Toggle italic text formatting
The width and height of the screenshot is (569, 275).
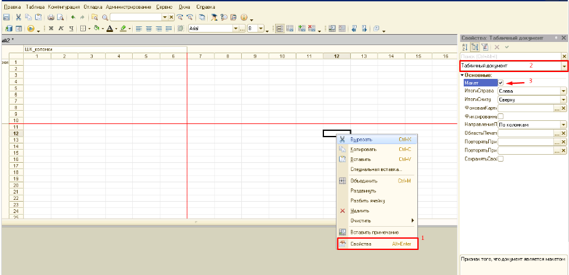coord(61,29)
